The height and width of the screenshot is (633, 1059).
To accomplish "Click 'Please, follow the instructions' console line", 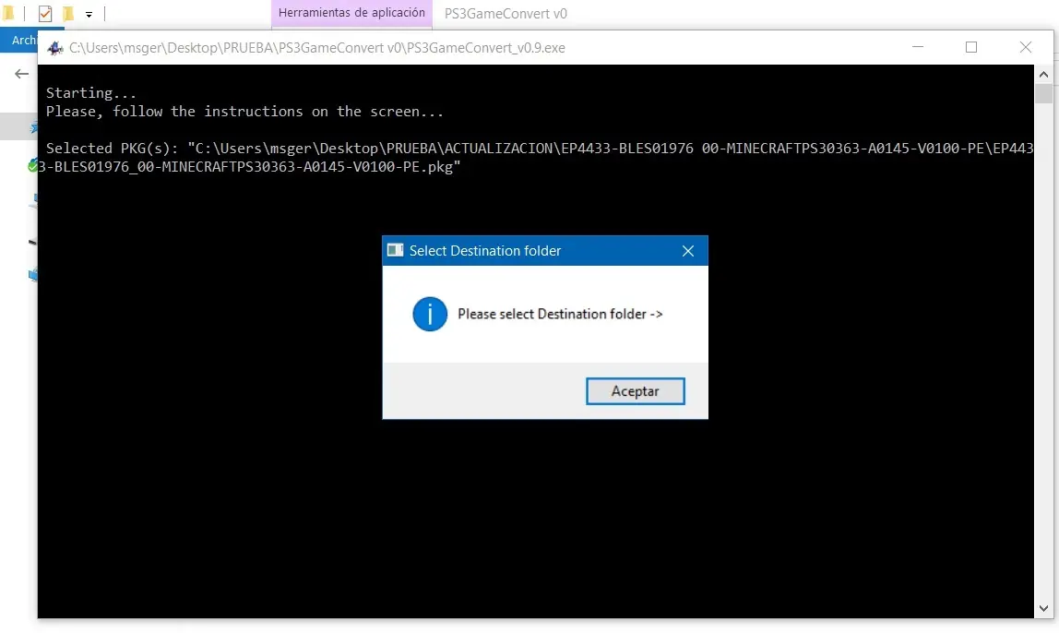I will click(244, 112).
